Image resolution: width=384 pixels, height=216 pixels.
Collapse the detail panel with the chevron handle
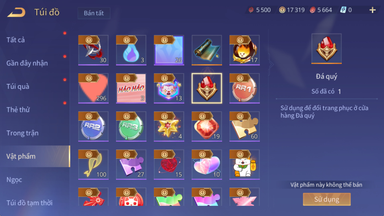pyautogui.click(x=271, y=64)
